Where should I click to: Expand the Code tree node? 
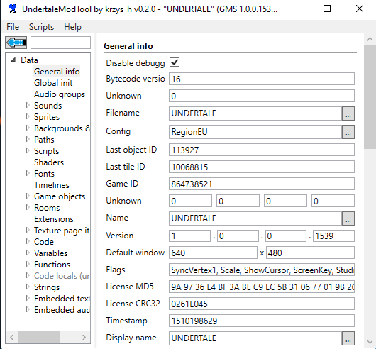[28, 241]
